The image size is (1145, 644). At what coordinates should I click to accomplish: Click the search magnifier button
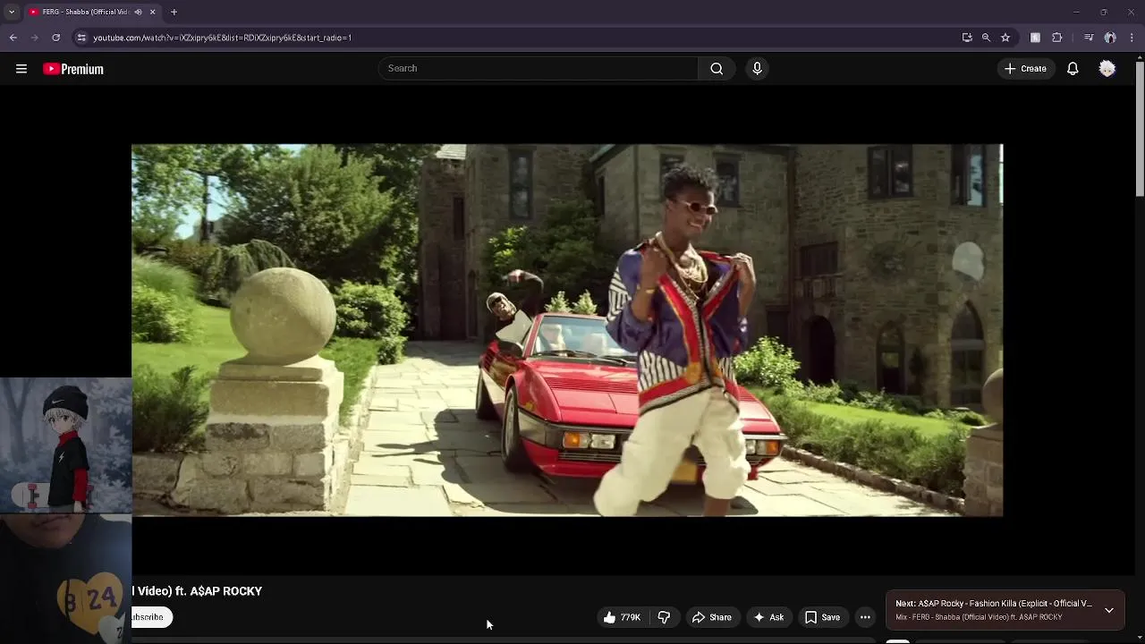717,69
